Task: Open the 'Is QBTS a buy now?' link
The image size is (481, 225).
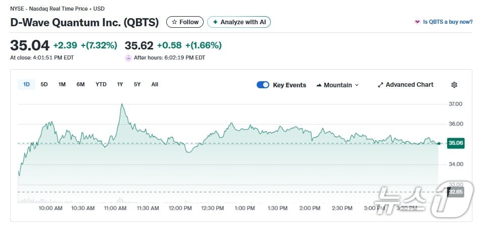Action: [x=448, y=22]
